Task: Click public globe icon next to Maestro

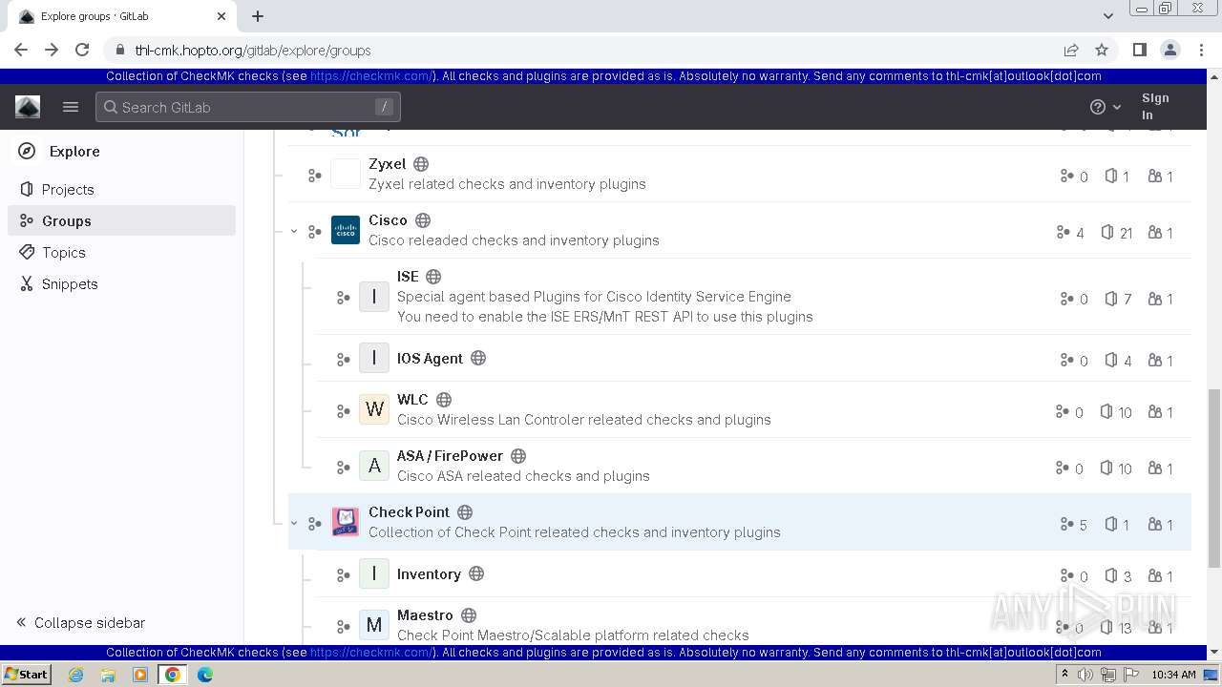Action: click(x=469, y=615)
